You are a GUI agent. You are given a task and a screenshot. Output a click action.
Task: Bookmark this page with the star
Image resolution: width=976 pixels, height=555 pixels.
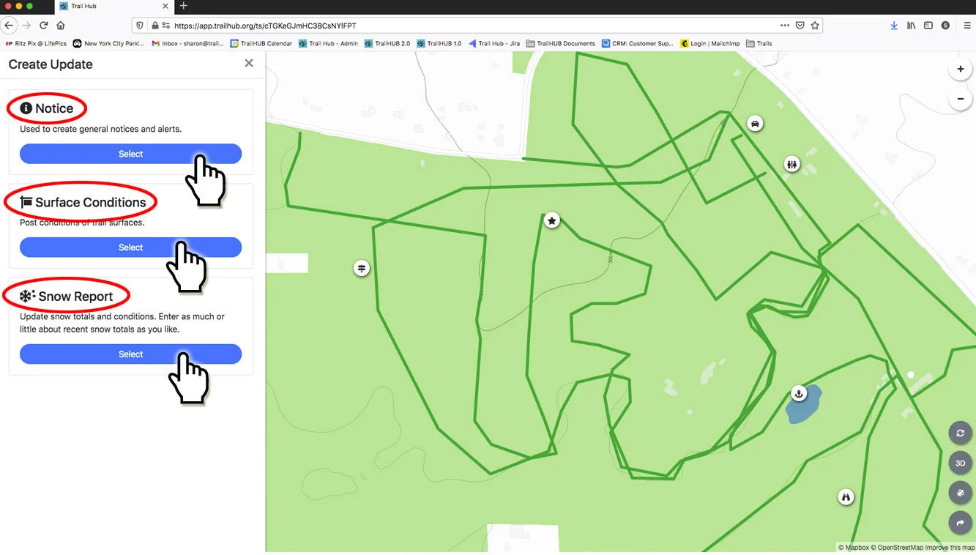click(x=814, y=25)
